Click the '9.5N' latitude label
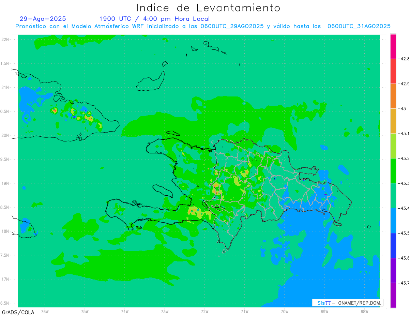 coord(5,159)
